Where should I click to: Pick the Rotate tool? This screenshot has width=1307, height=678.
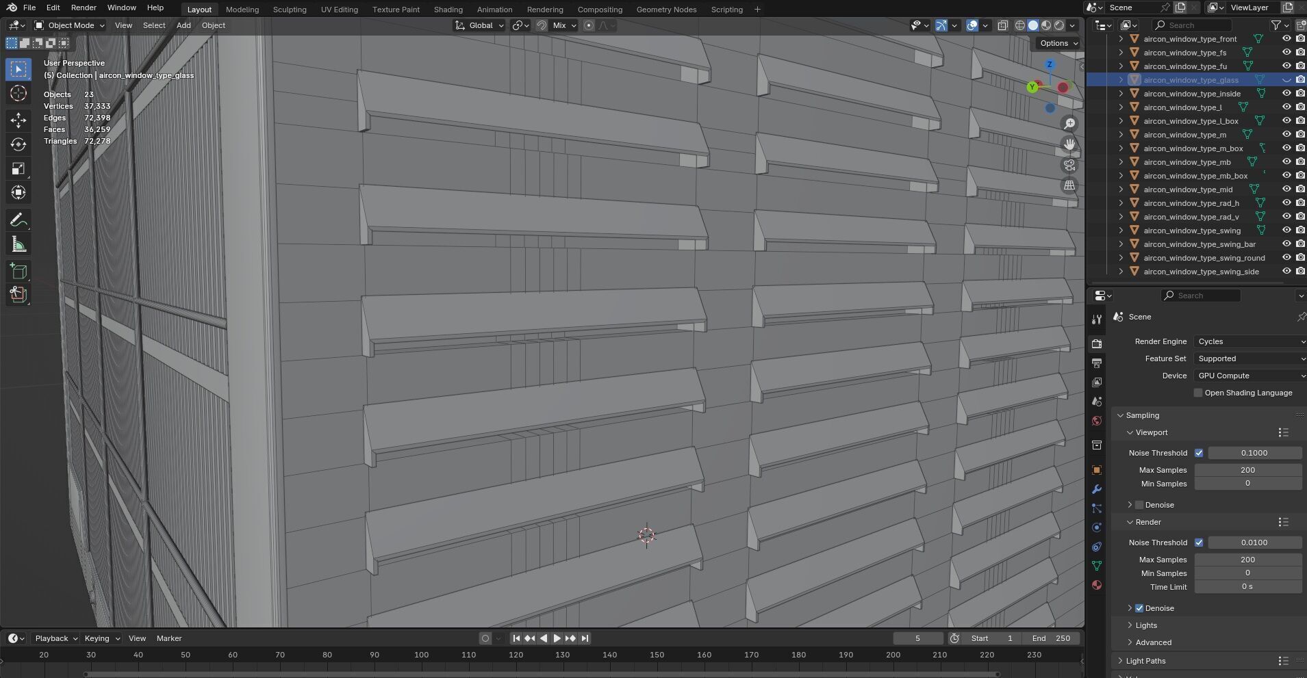click(x=18, y=145)
